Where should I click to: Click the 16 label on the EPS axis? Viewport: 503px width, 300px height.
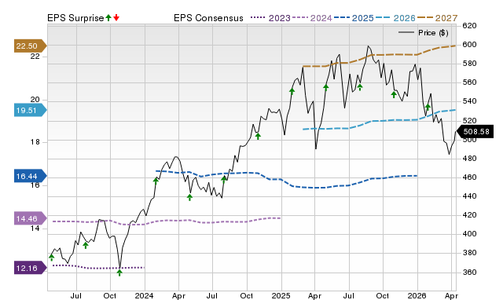point(35,185)
